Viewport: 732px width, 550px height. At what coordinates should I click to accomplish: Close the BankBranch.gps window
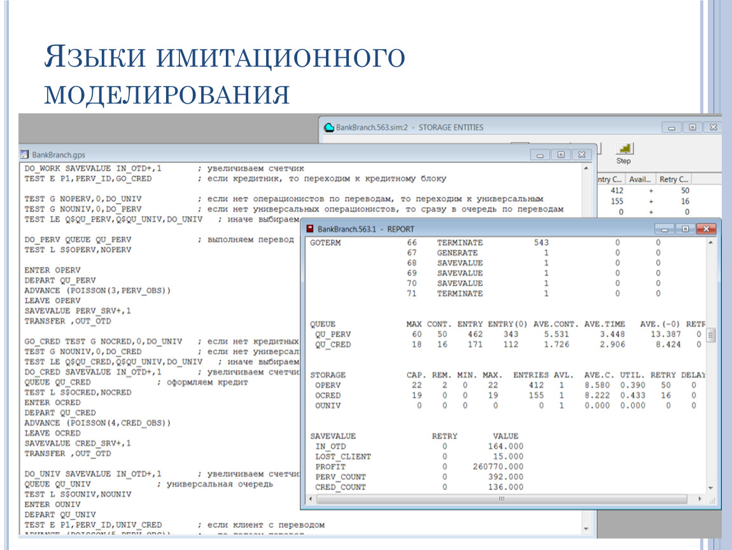[x=582, y=155]
